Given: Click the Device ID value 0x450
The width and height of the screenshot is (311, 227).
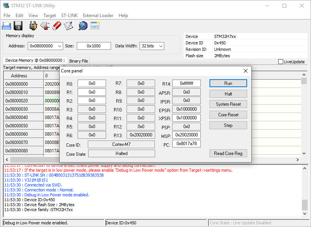Looking at the screenshot, I should click(x=220, y=43).
